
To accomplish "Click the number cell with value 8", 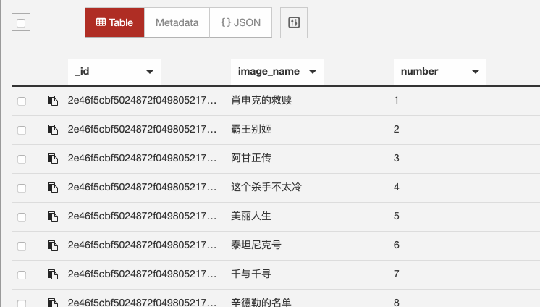I will click(397, 303).
